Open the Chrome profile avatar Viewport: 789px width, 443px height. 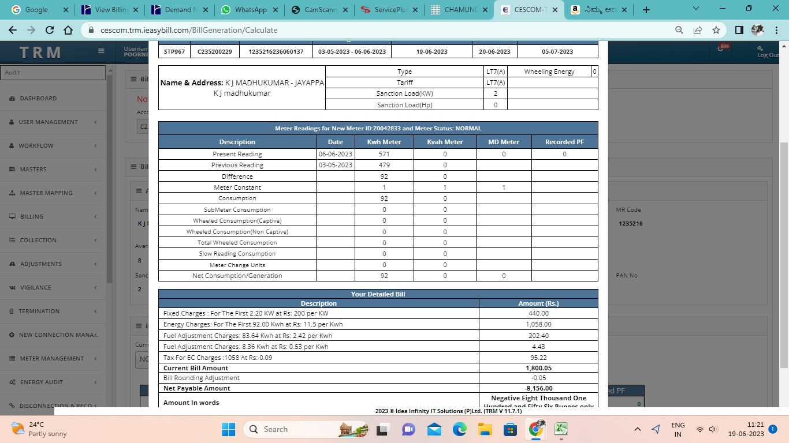point(757,30)
